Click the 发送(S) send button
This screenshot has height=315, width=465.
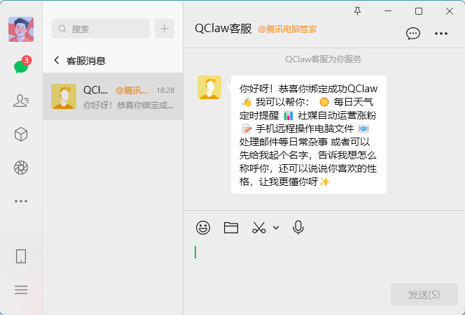point(424,294)
